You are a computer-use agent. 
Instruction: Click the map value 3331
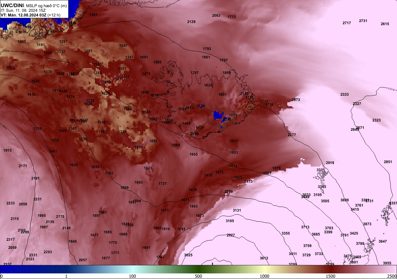tap(321, 170)
